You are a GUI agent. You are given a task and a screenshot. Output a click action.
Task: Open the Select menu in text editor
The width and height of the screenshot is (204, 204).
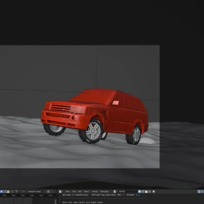coord(87,191)
